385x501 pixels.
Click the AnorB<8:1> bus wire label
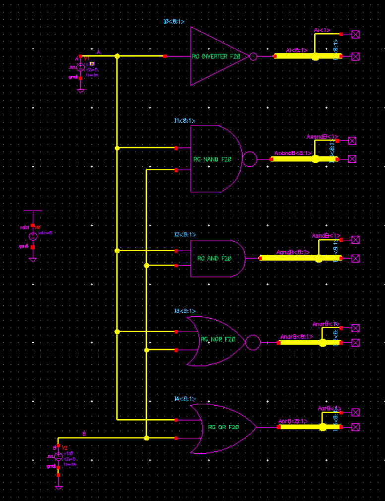coord(297,337)
